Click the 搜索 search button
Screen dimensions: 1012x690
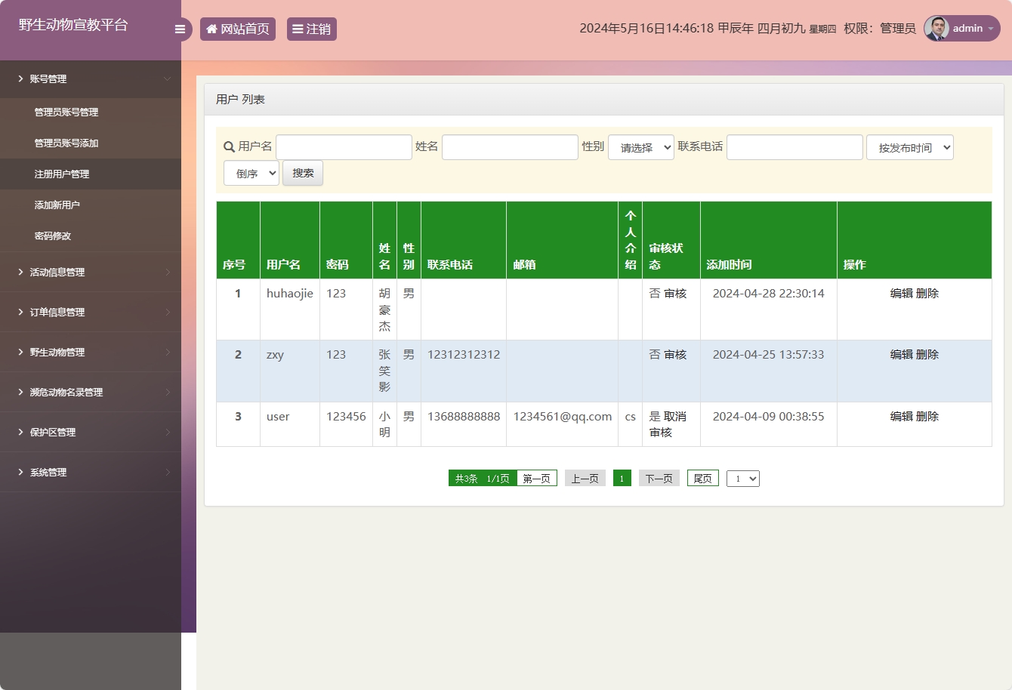point(302,173)
